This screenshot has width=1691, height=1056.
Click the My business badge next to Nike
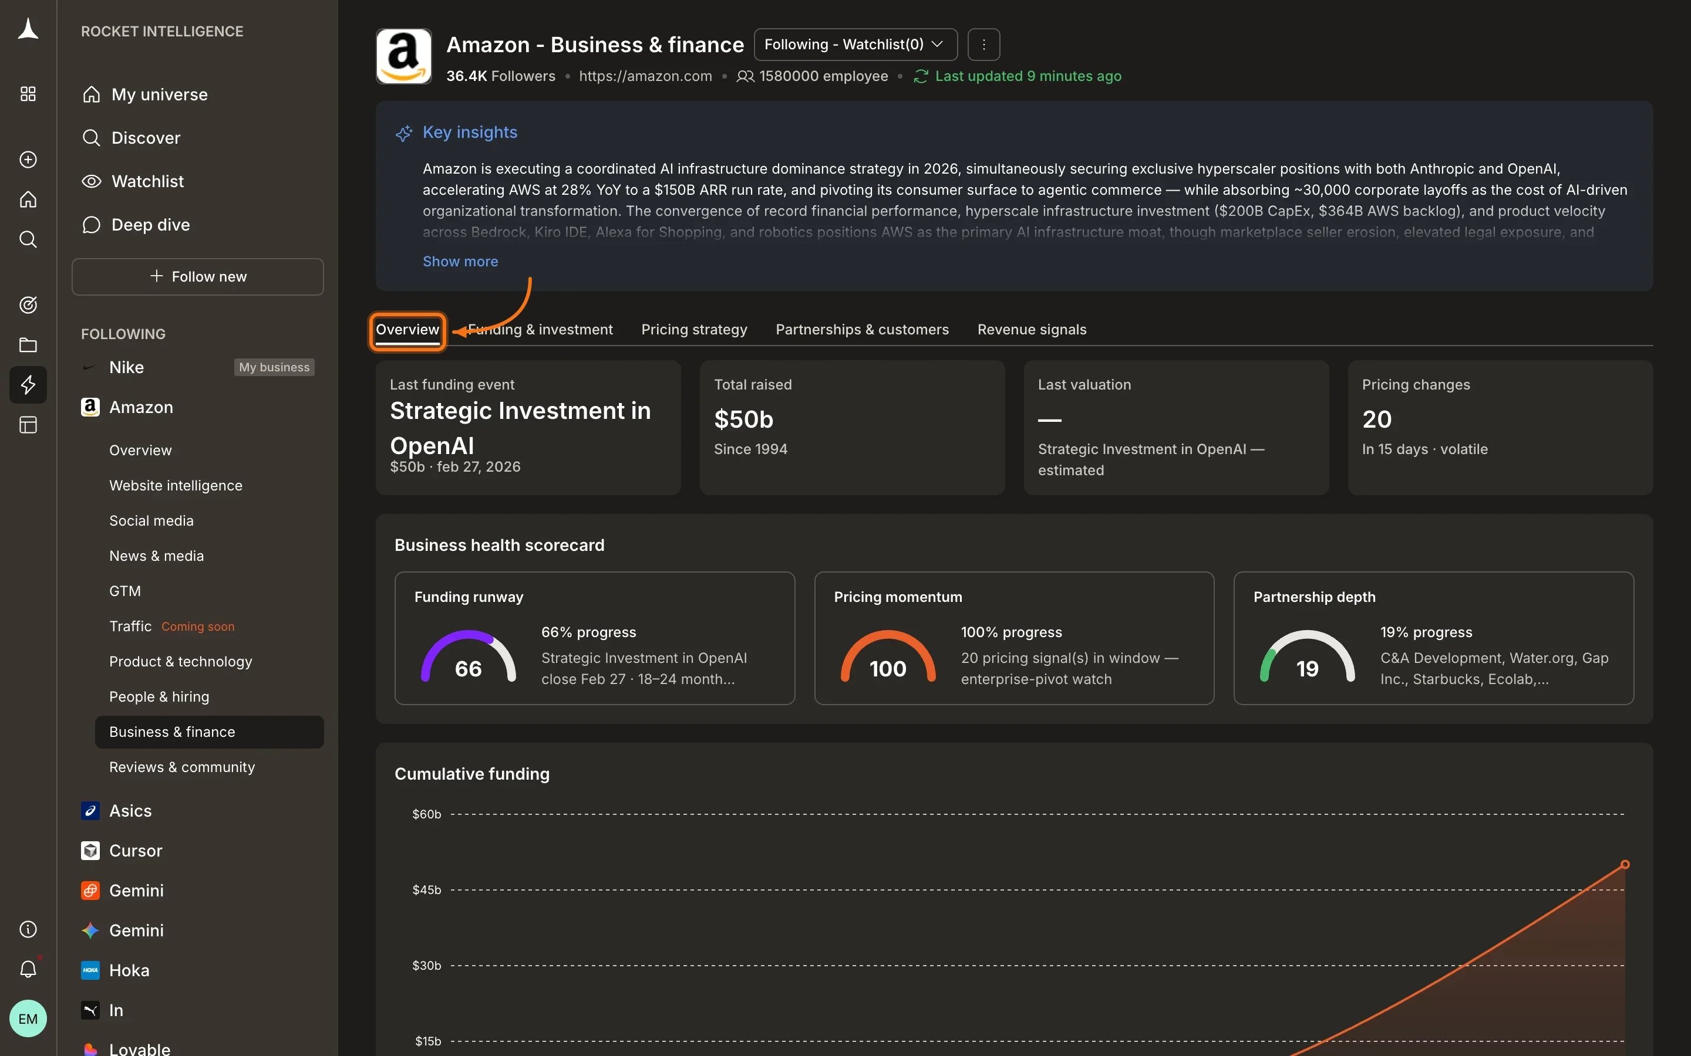click(x=274, y=367)
